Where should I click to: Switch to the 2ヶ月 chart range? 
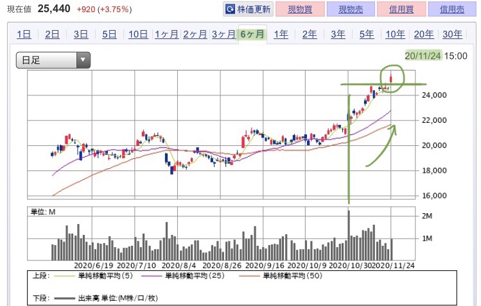pyautogui.click(x=195, y=34)
